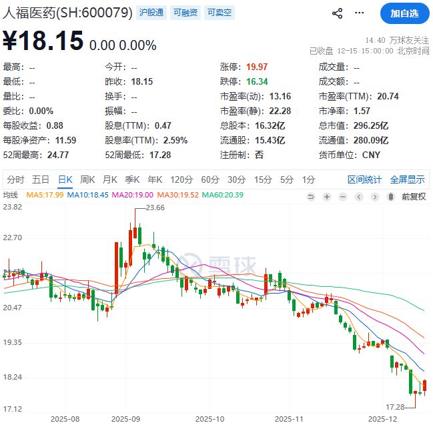Shift chart right with next arrow
The image size is (433, 425).
pos(375,197)
